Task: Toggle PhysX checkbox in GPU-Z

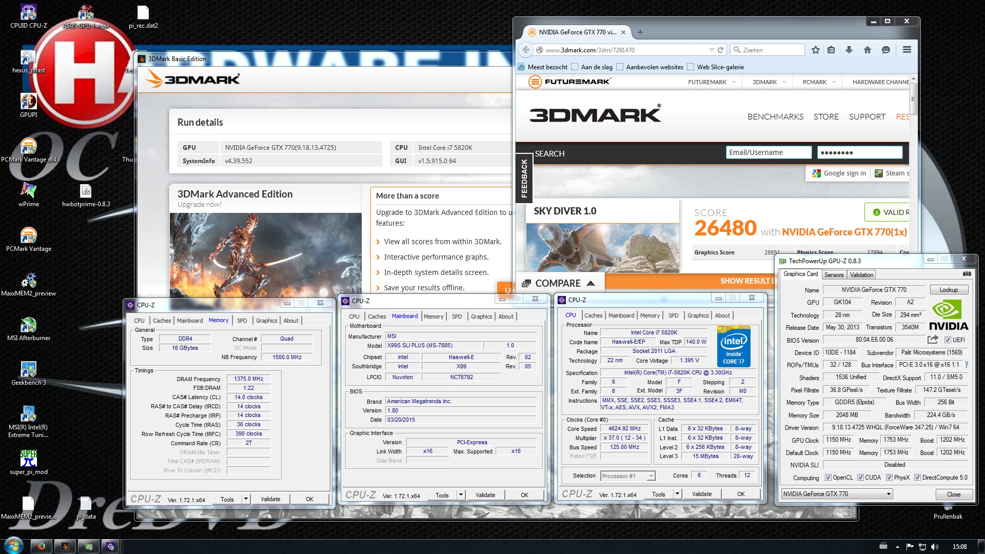Action: point(889,478)
